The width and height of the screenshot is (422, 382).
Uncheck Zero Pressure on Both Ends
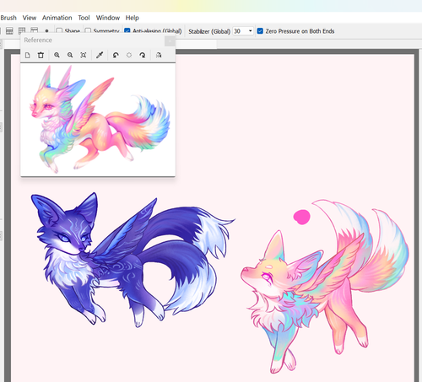tap(260, 31)
